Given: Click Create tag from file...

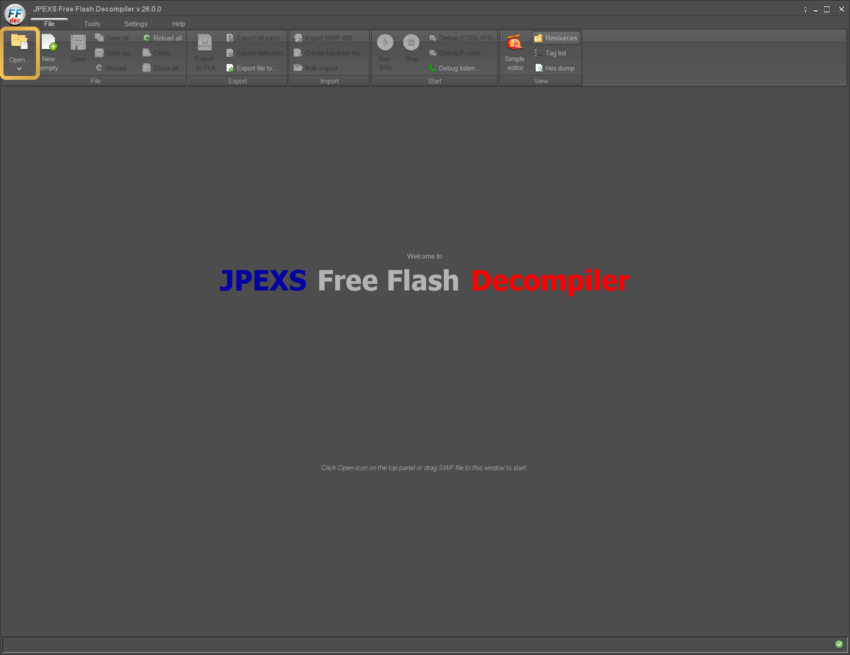Looking at the screenshot, I should (329, 53).
